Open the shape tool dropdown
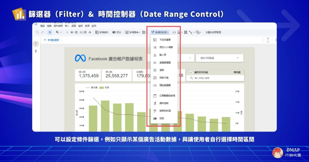 click(198, 32)
